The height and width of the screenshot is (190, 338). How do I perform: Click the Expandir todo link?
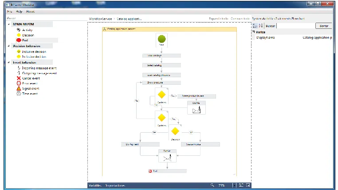pos(219,19)
